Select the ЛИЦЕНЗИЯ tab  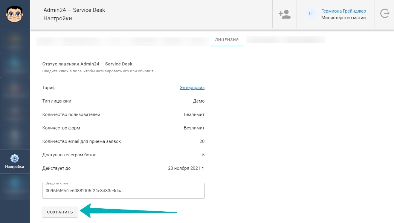pos(227,39)
